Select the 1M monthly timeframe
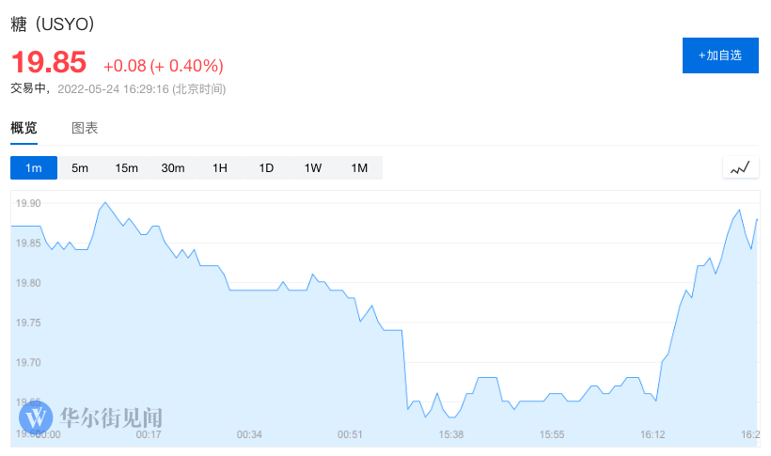Image resolution: width=771 pixels, height=456 pixels. pyautogui.click(x=359, y=168)
